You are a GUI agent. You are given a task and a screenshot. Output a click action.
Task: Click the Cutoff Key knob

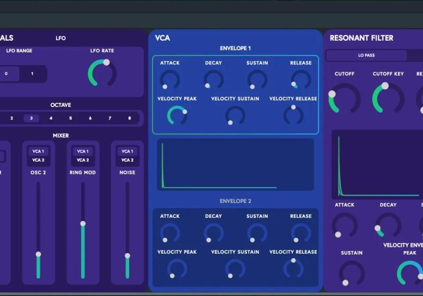[x=388, y=98]
